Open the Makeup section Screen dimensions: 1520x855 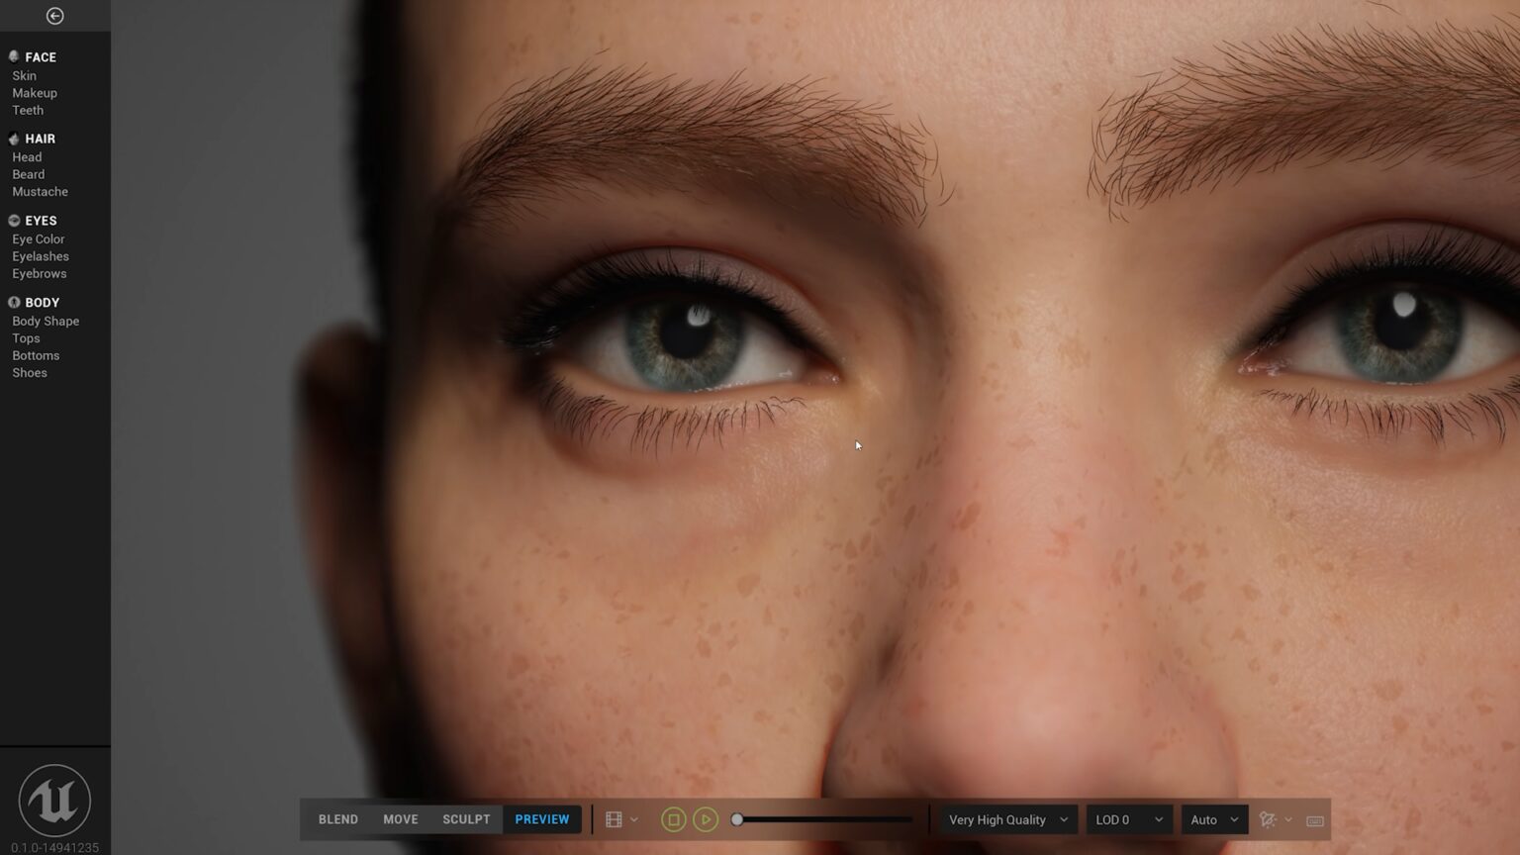(x=35, y=93)
